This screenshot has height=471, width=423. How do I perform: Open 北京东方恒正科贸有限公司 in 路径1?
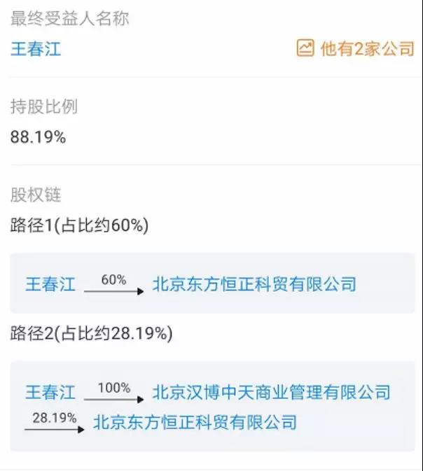[254, 284]
